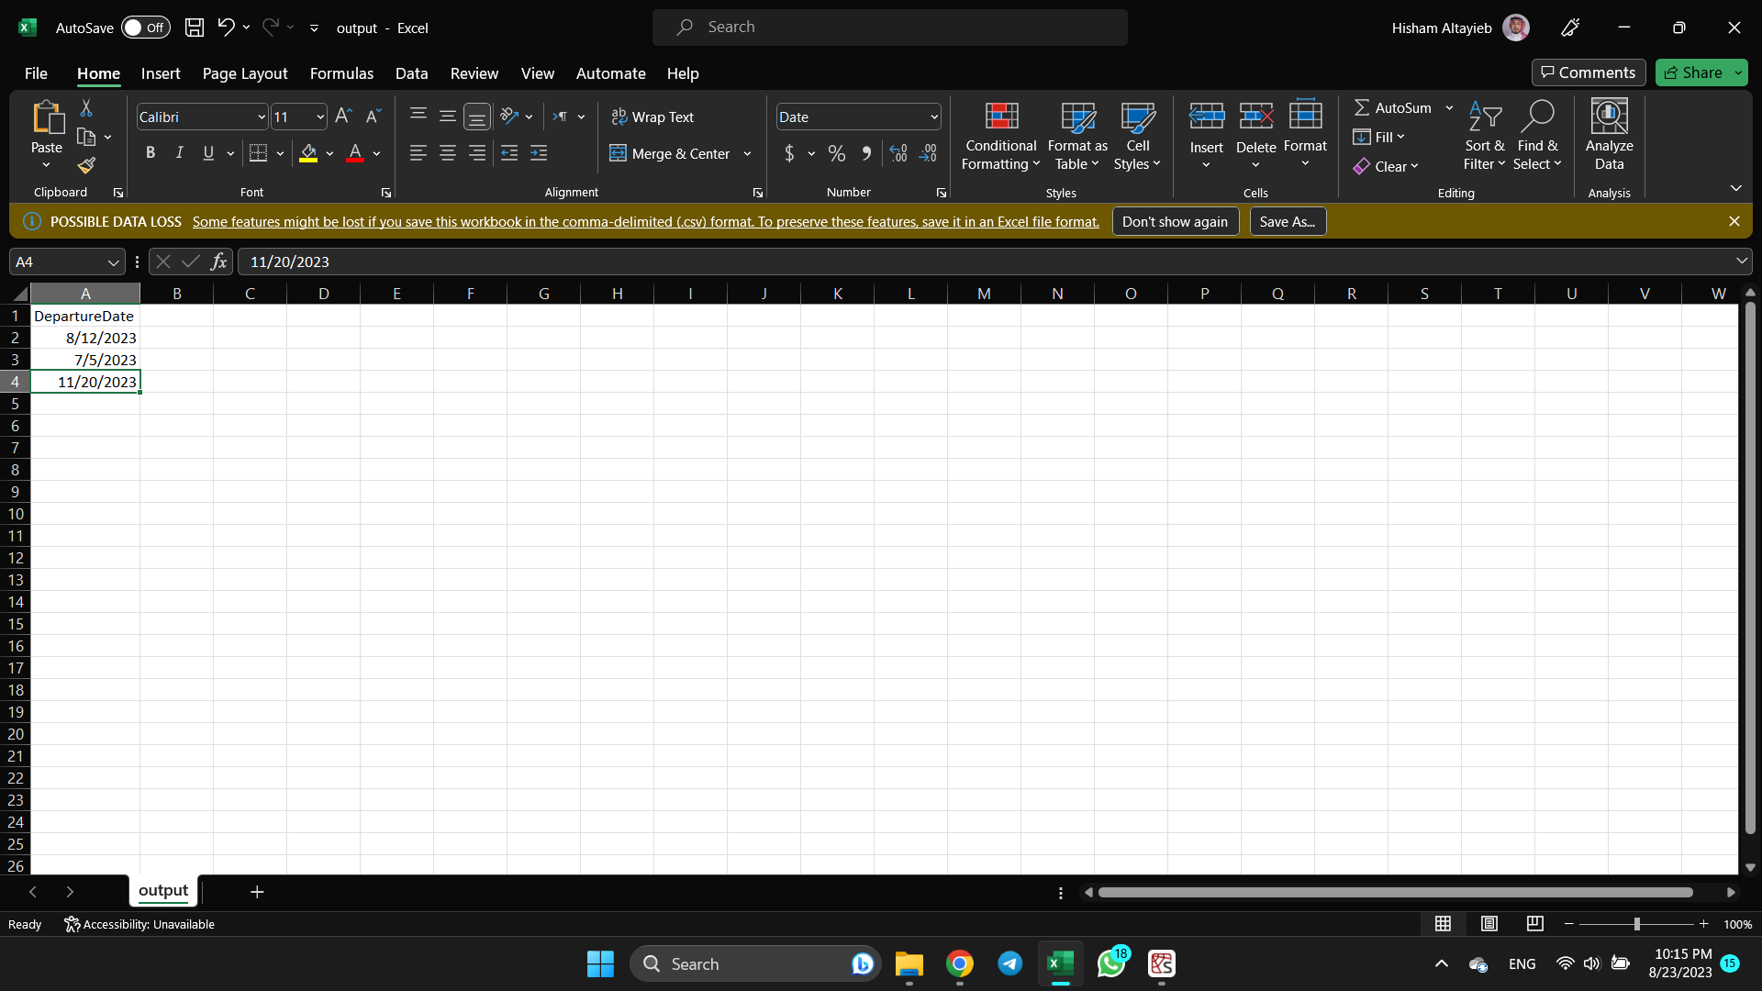Apply yellow Fill Color swatch
Screen dimensions: 1762x991
coord(308,154)
